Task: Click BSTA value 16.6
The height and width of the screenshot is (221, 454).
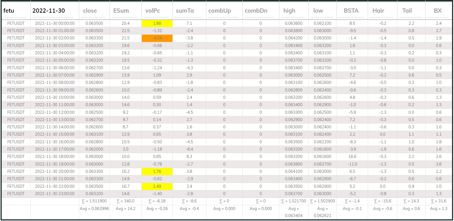Action: pos(352,157)
